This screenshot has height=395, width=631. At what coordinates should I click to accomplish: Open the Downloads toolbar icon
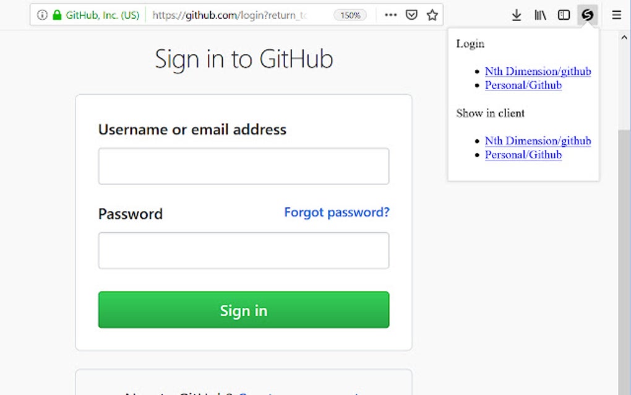tap(517, 15)
